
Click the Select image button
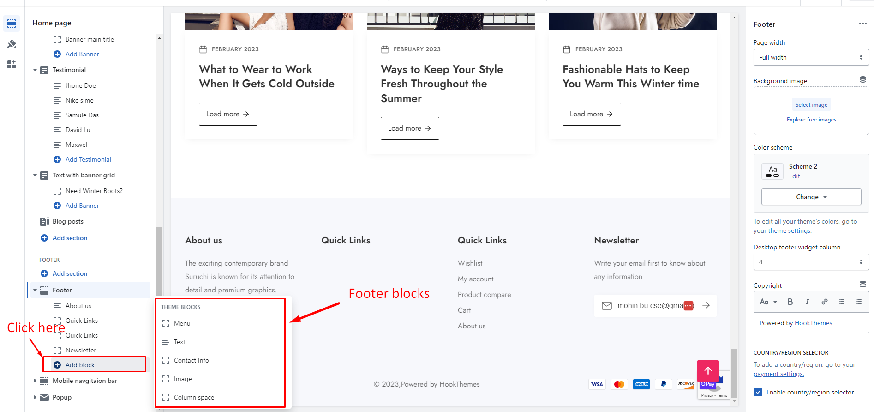811,105
